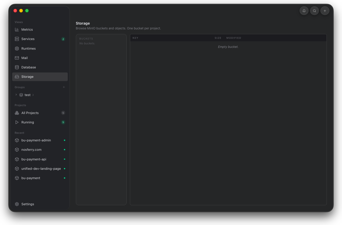
Task: Click the SIZE column header
Action: pyautogui.click(x=218, y=38)
